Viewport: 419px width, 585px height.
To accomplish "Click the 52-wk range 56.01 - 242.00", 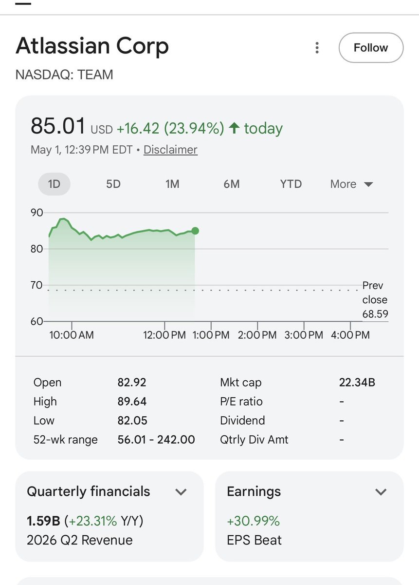I will [156, 440].
